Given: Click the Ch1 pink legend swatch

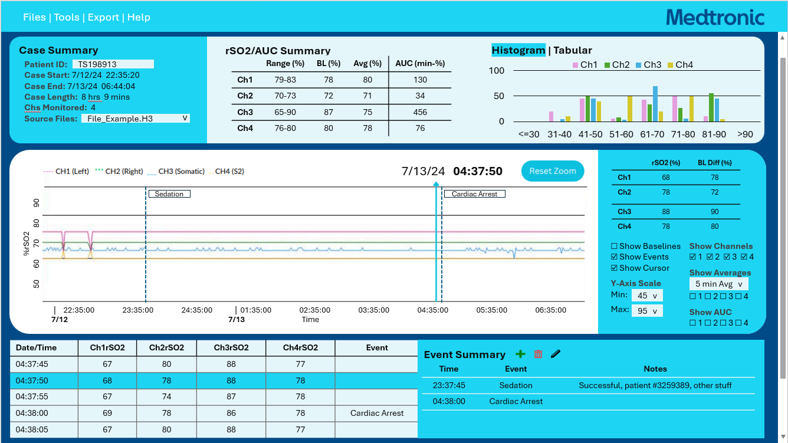Looking at the screenshot, I should point(575,65).
